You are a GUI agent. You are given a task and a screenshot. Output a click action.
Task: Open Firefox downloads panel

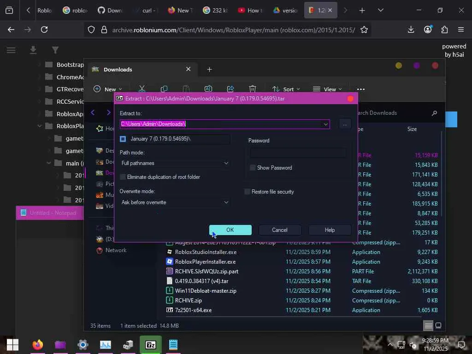[x=411, y=29]
